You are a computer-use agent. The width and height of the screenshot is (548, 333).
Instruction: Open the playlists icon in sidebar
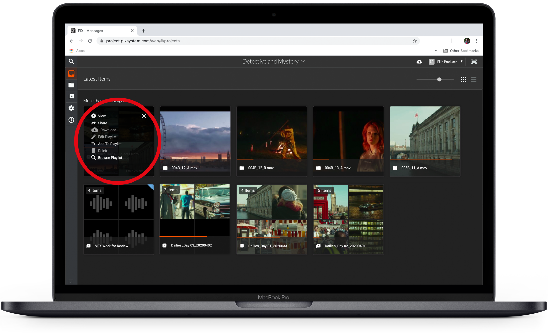coord(71,97)
